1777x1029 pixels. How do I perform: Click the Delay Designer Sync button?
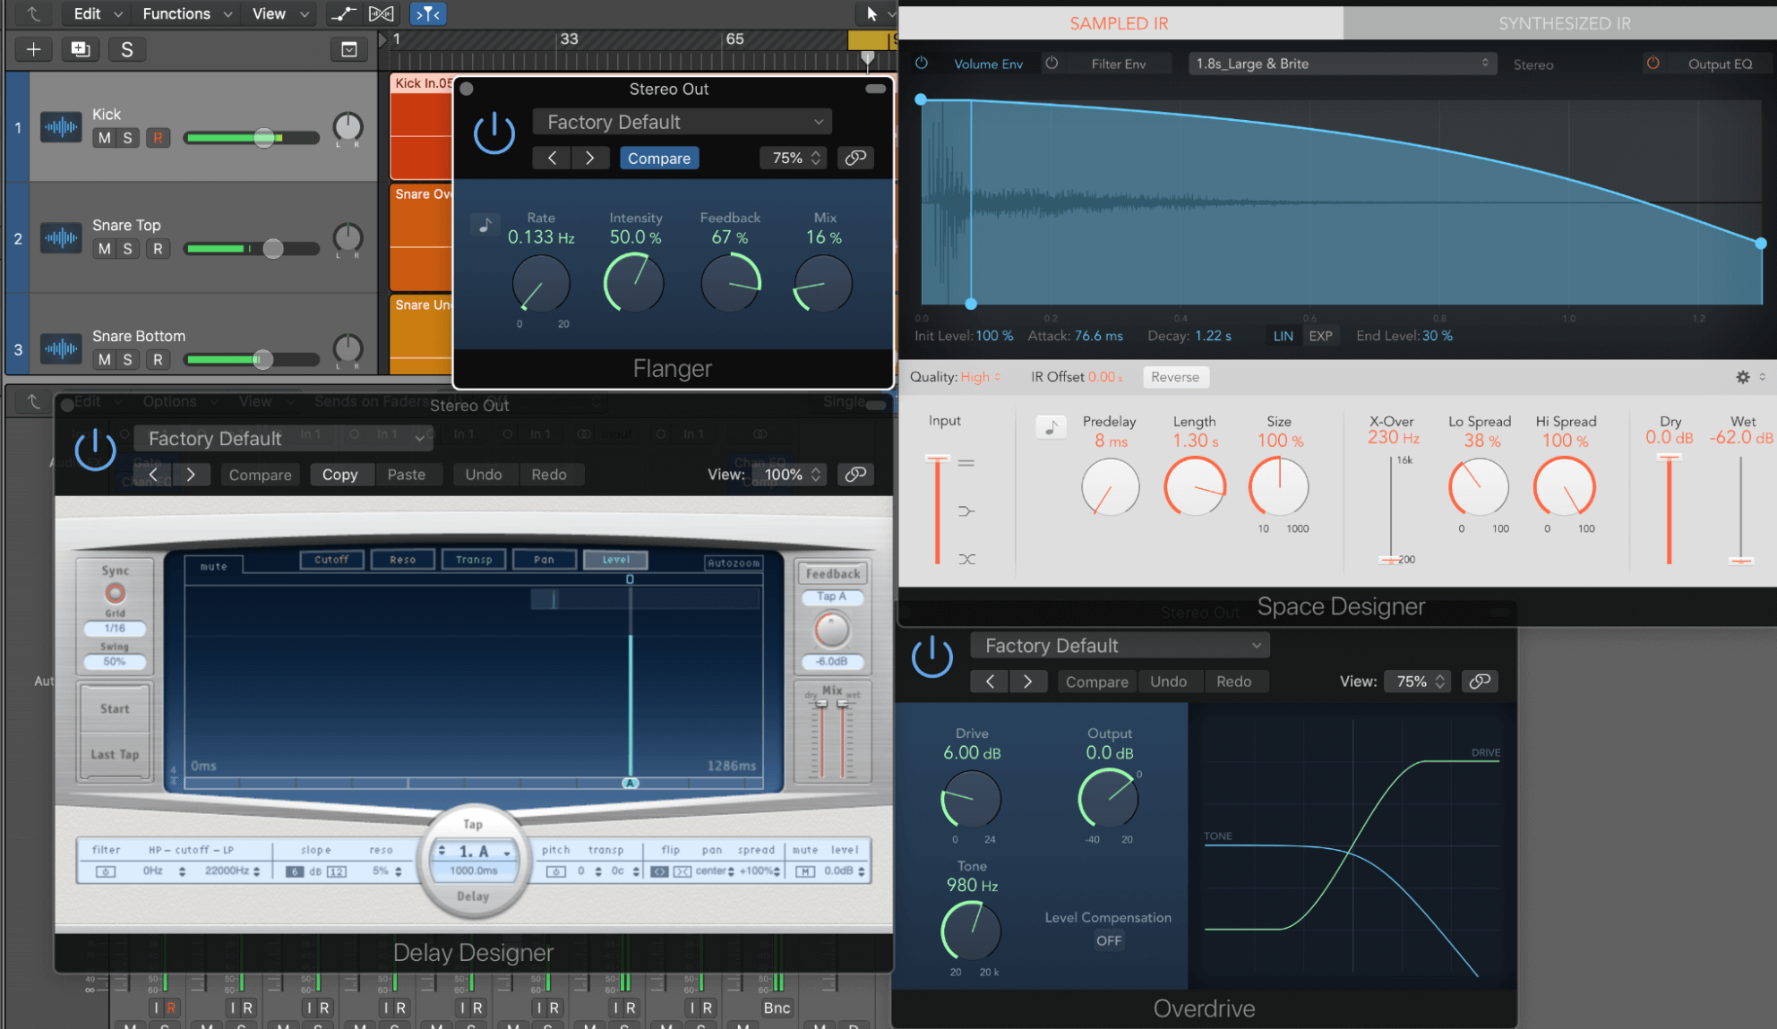tap(115, 593)
